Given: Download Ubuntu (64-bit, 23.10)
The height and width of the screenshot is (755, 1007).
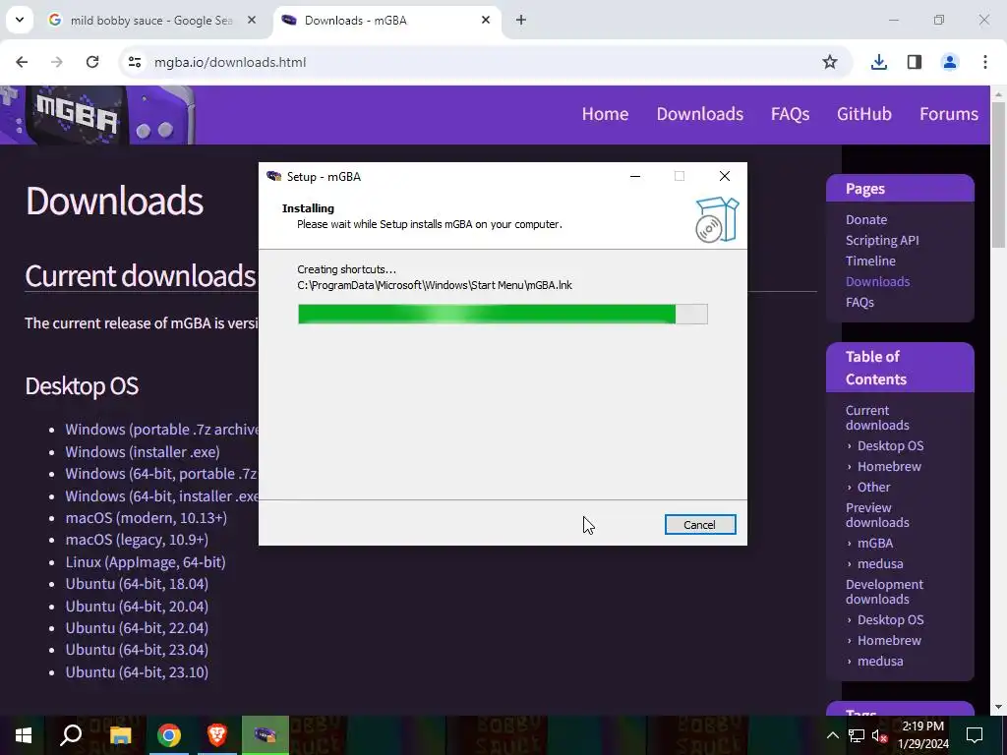Looking at the screenshot, I should tap(137, 672).
